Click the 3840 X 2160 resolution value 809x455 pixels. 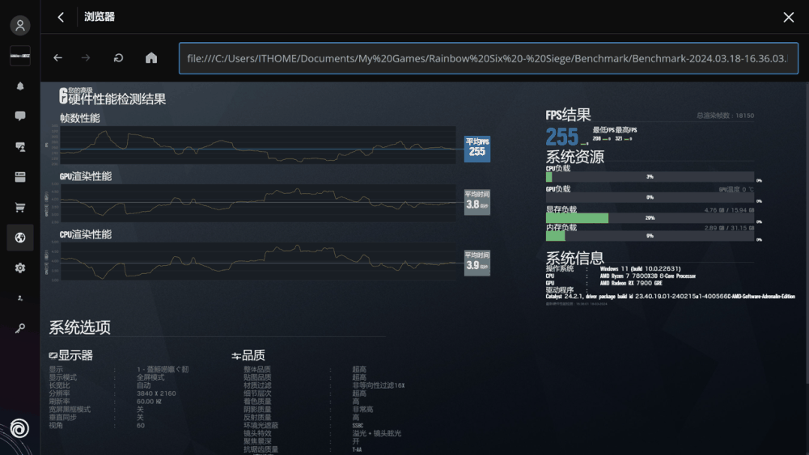(156, 393)
